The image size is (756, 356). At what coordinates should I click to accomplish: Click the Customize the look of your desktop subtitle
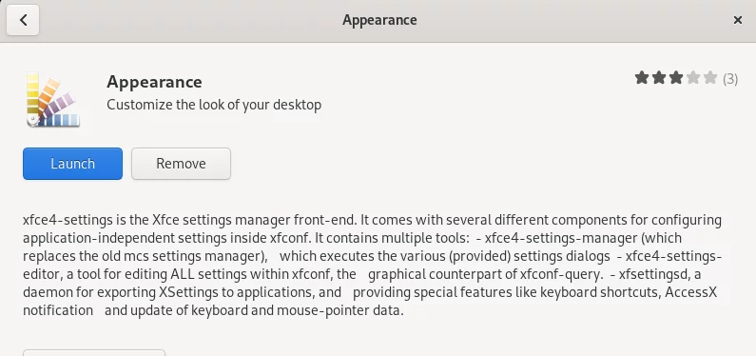click(x=214, y=105)
